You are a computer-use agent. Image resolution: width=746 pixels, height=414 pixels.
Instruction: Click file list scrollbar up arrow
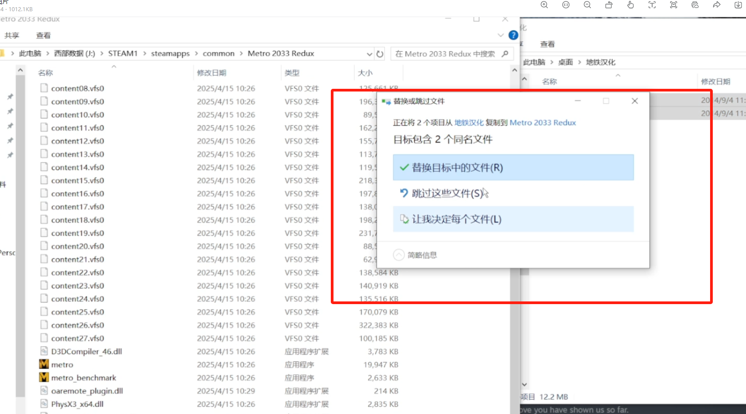point(514,70)
